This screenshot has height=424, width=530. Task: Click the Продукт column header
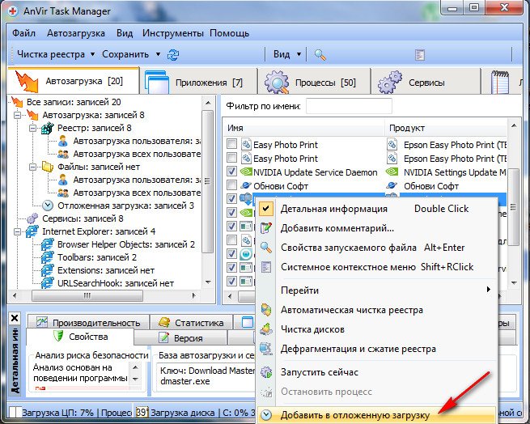(446, 128)
